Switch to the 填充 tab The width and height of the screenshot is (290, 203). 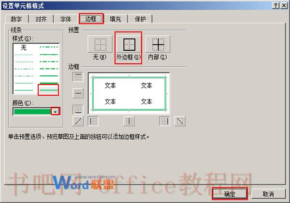coord(115,19)
